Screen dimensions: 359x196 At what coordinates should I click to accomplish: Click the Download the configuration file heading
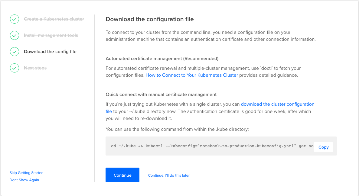pyautogui.click(x=149, y=19)
